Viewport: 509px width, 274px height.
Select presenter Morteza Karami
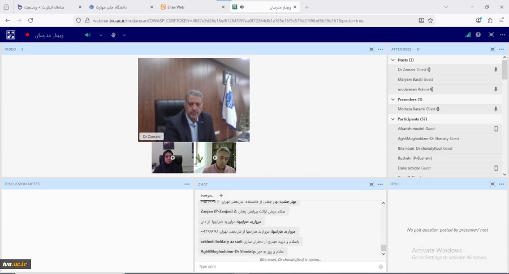tap(445, 109)
